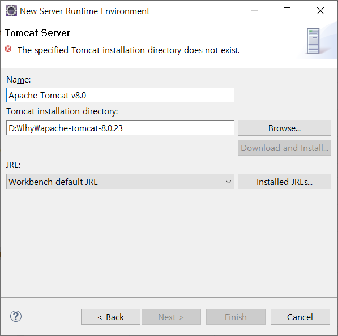
Task: Click the Browse... button
Action: [284, 128]
